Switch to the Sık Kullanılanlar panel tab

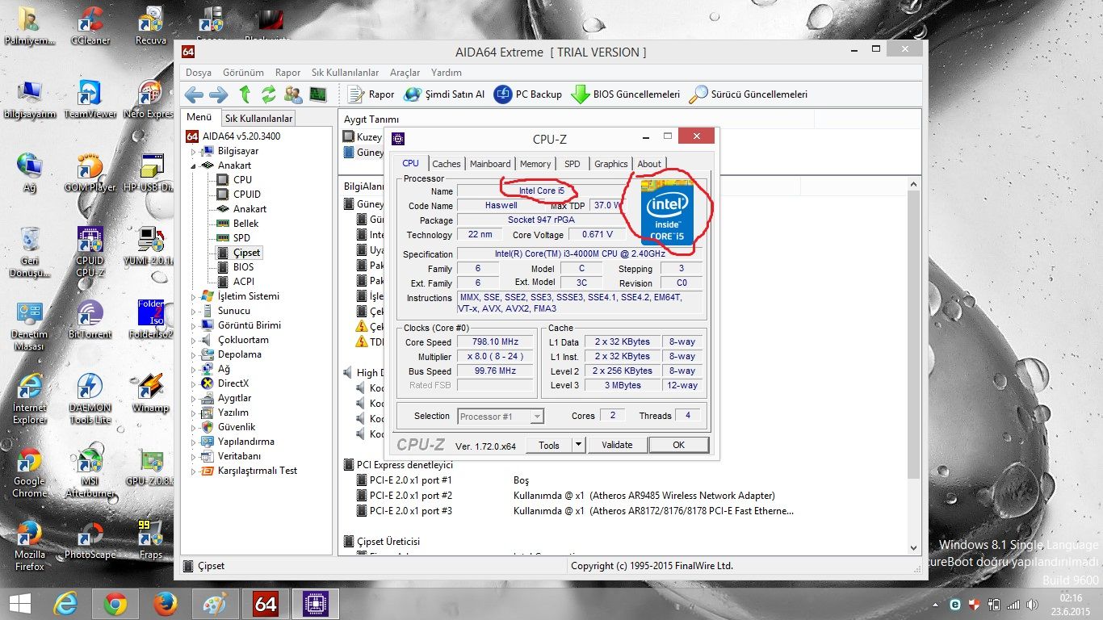point(258,119)
